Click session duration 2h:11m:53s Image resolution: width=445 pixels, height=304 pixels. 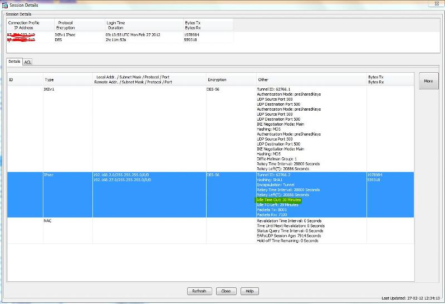tap(116, 40)
